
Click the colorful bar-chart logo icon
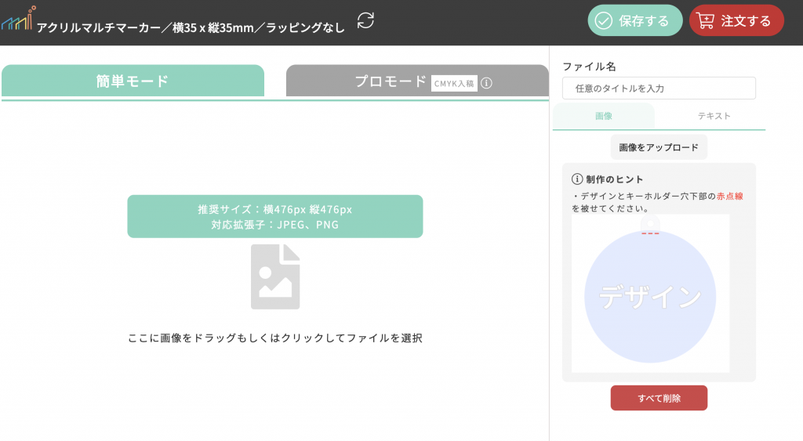pos(17,20)
